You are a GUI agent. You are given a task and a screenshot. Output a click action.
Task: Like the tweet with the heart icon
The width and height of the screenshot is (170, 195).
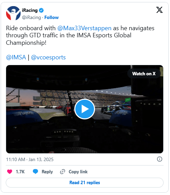(x=10, y=172)
